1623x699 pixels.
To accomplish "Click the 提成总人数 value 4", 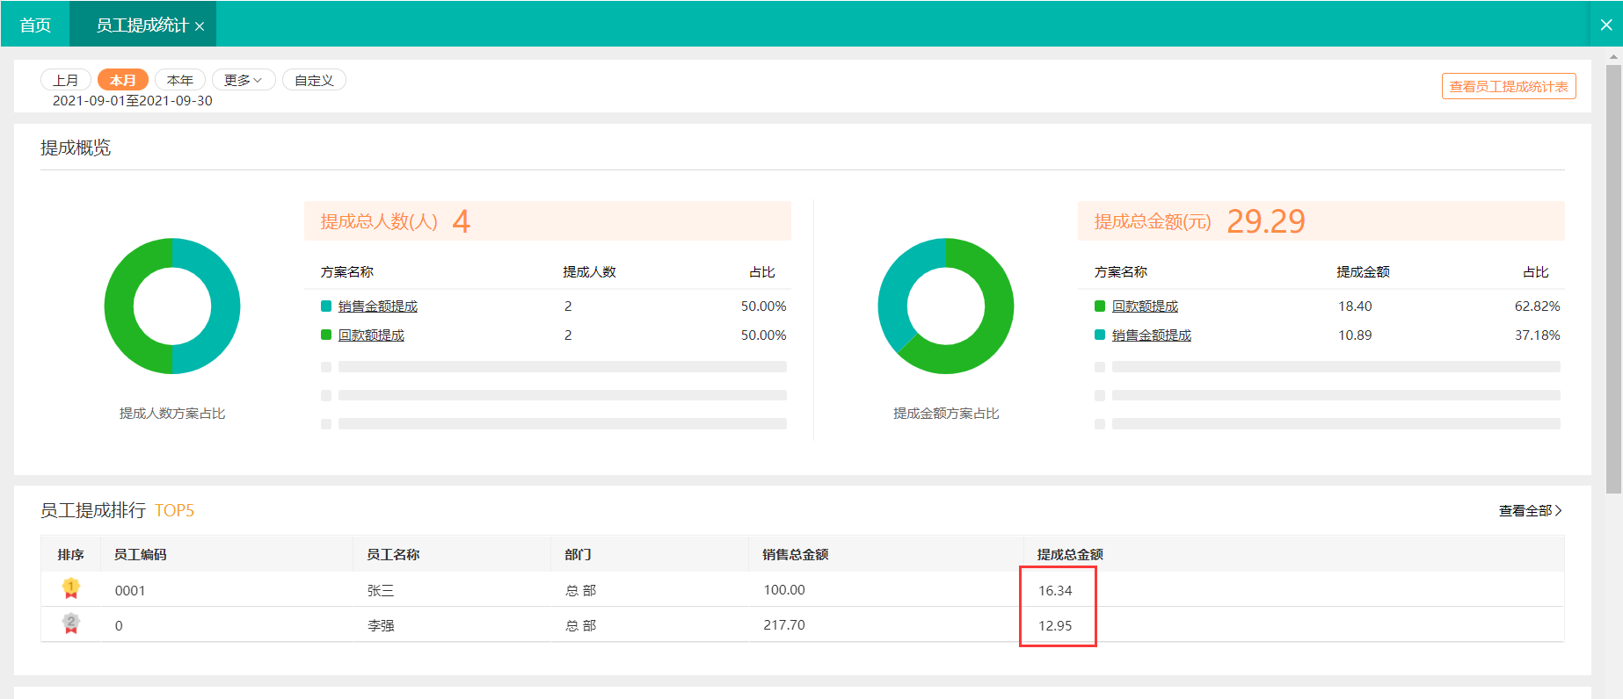I will 462,221.
